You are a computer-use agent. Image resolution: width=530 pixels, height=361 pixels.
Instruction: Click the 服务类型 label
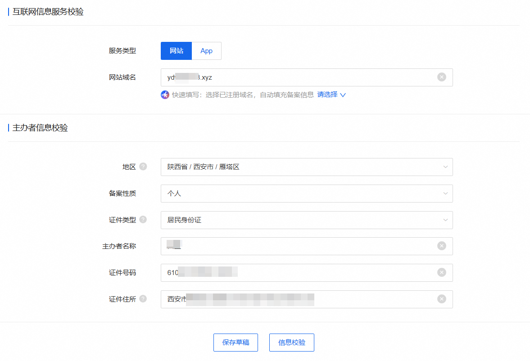(x=122, y=51)
